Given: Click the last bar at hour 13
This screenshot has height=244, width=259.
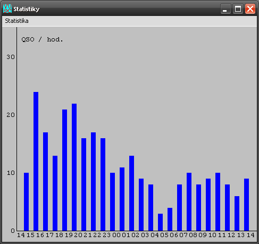Looking at the screenshot, I should [246, 205].
